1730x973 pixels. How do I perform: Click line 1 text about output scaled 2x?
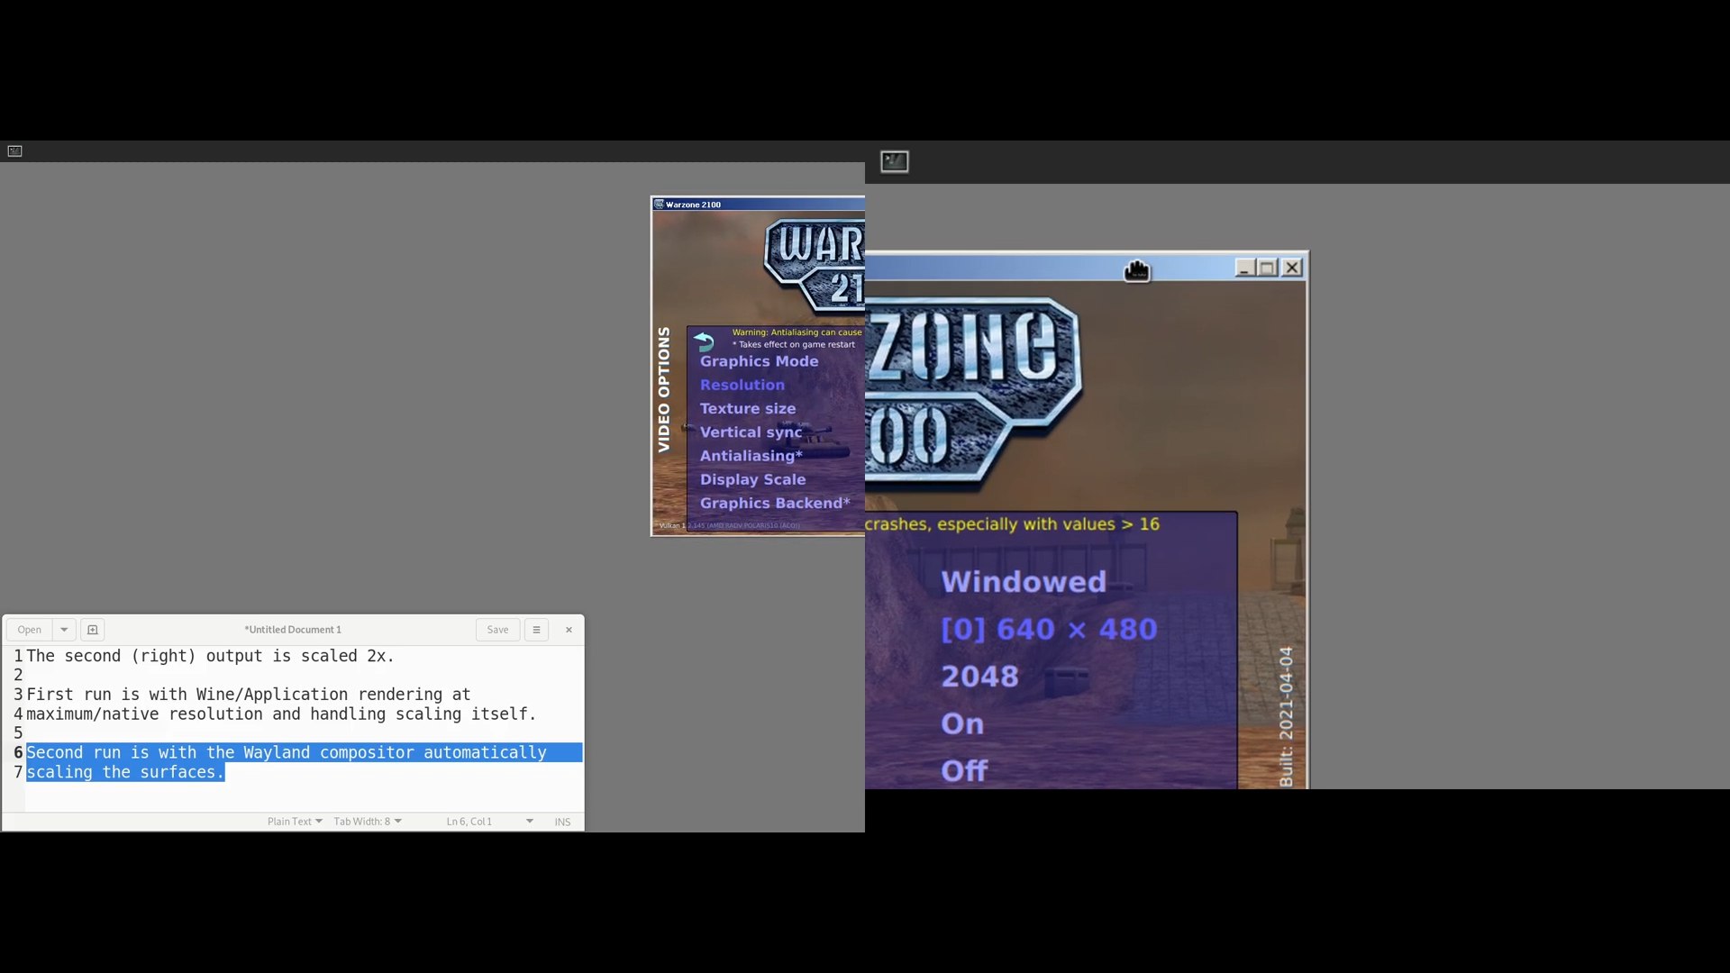210,656
